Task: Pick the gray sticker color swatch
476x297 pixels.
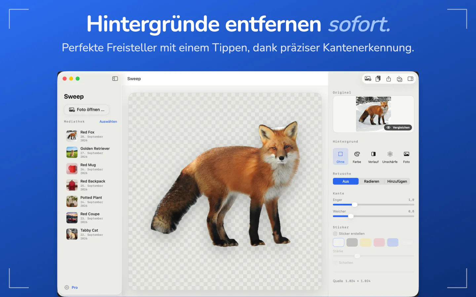Action: pos(352,243)
